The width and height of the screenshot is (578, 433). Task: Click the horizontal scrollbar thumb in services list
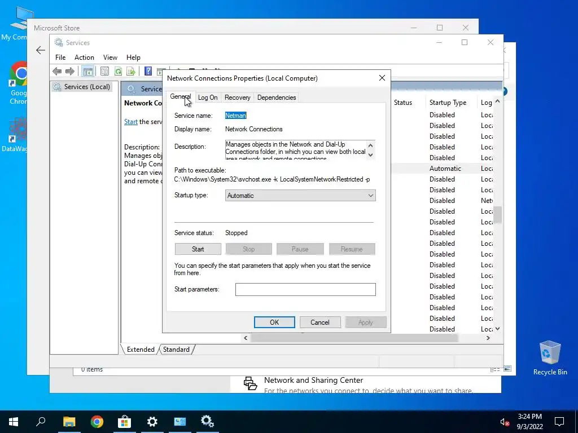point(354,338)
